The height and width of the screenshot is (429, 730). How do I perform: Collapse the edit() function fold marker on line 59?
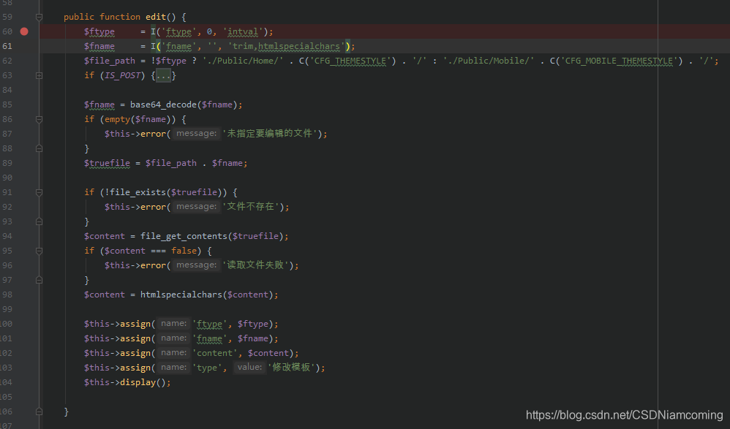[39, 18]
